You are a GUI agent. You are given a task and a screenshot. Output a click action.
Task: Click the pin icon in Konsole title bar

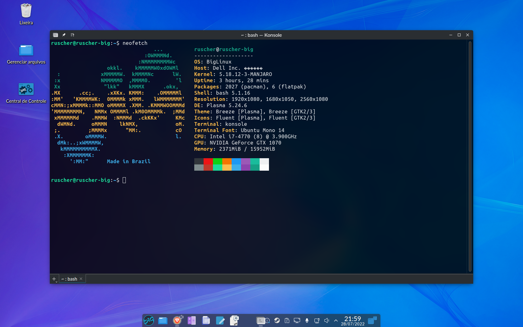64,35
